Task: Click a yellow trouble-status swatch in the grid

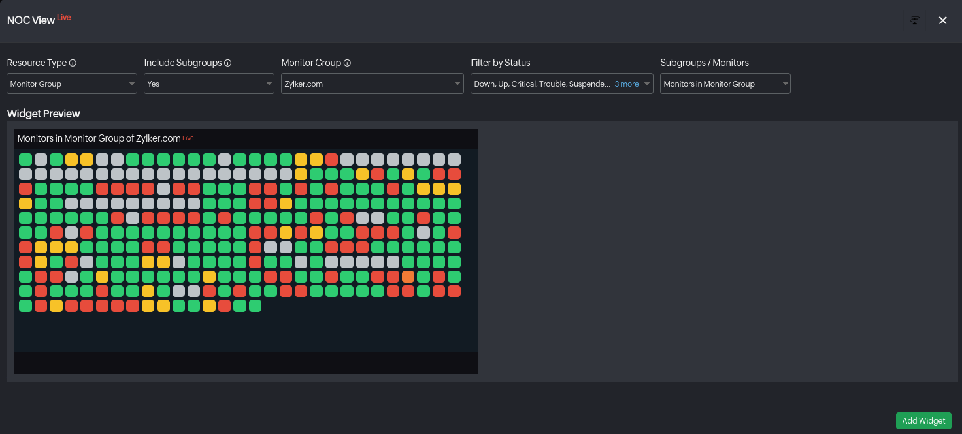Action: pyautogui.click(x=71, y=159)
